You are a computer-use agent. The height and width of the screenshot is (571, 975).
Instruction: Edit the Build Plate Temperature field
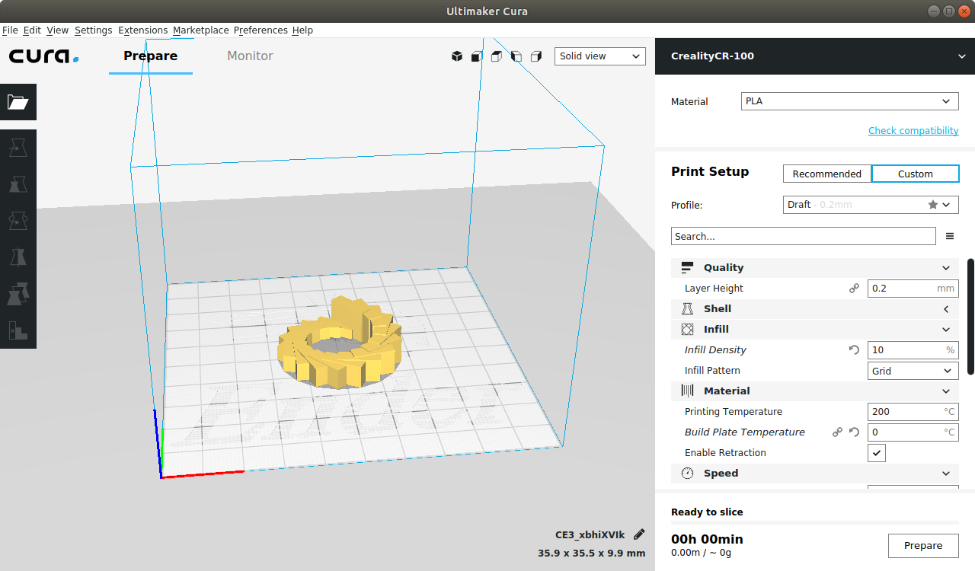pyautogui.click(x=913, y=432)
